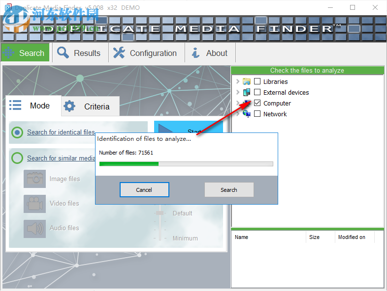Click the camera Image files icon
This screenshot has width=387, height=291.
point(35,179)
